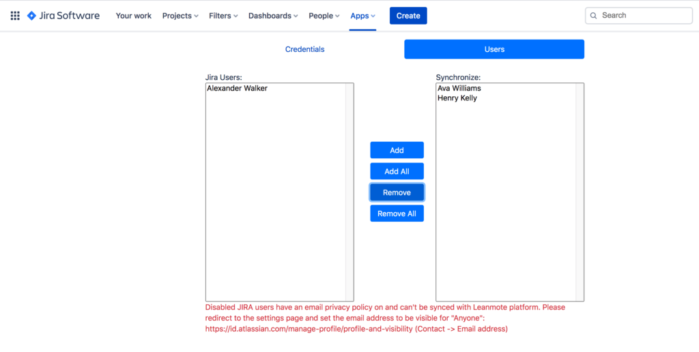Focus the Search input field
Viewport: 699px width, 352px height.
click(x=638, y=16)
